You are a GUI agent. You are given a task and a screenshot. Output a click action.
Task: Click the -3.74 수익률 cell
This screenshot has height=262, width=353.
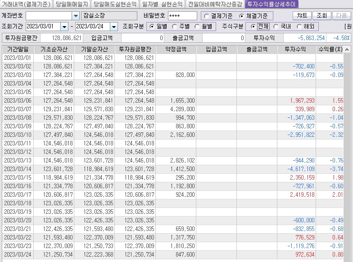coord(330,169)
